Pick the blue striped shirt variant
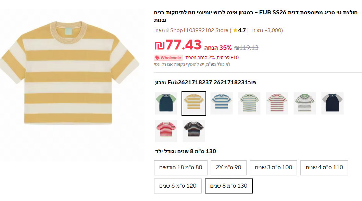This screenshot has height=201, width=362. coord(222,103)
